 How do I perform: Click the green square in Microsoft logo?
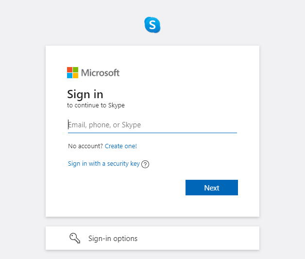(x=75, y=69)
